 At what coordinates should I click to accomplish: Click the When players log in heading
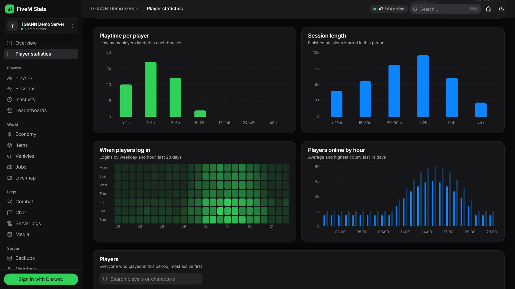pos(125,150)
